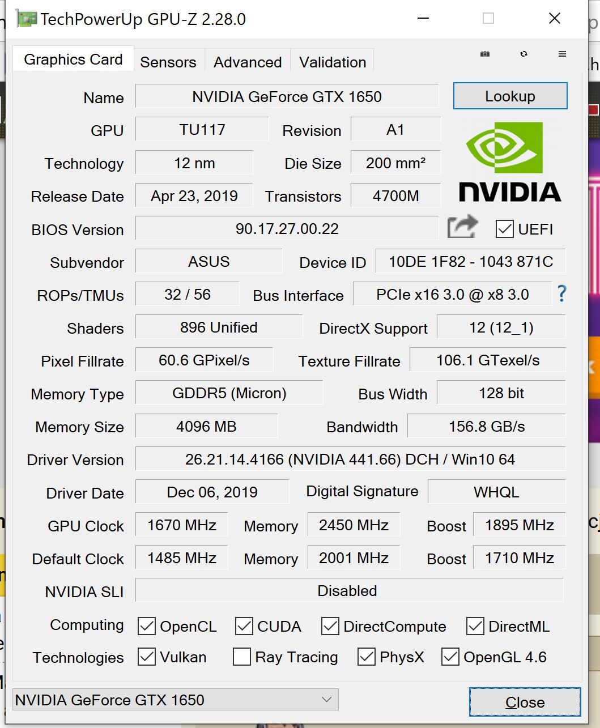Toggle the UEFI checkbox
Image resolution: width=600 pixels, height=728 pixels.
point(504,229)
